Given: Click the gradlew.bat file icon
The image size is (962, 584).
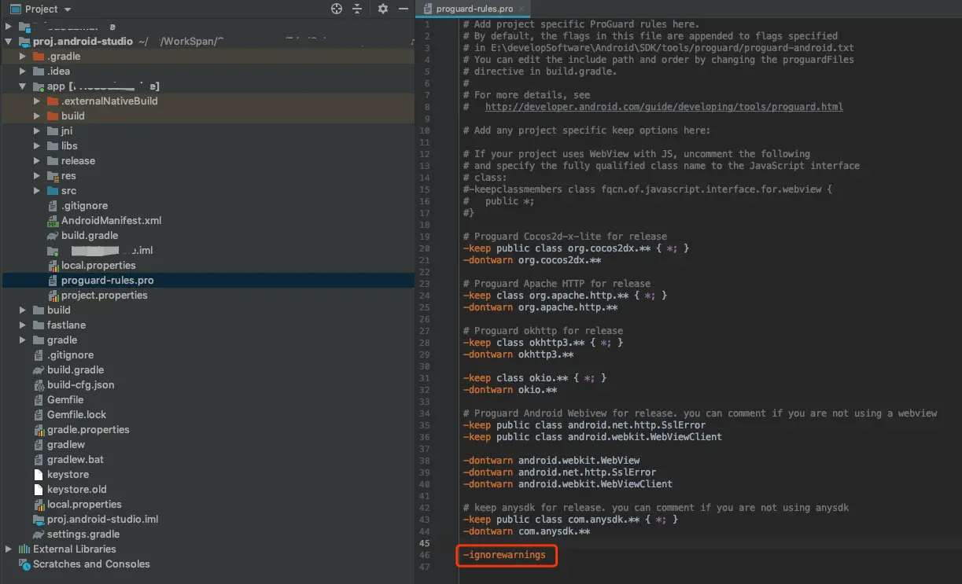Looking at the screenshot, I should (x=39, y=460).
